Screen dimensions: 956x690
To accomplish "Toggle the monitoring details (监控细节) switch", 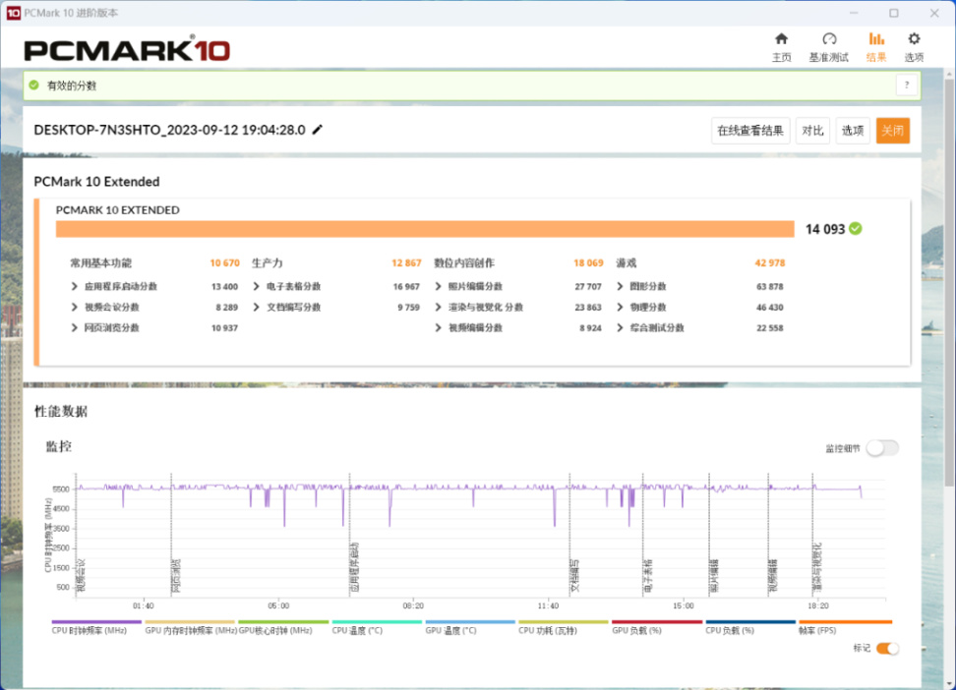I will coord(882,448).
